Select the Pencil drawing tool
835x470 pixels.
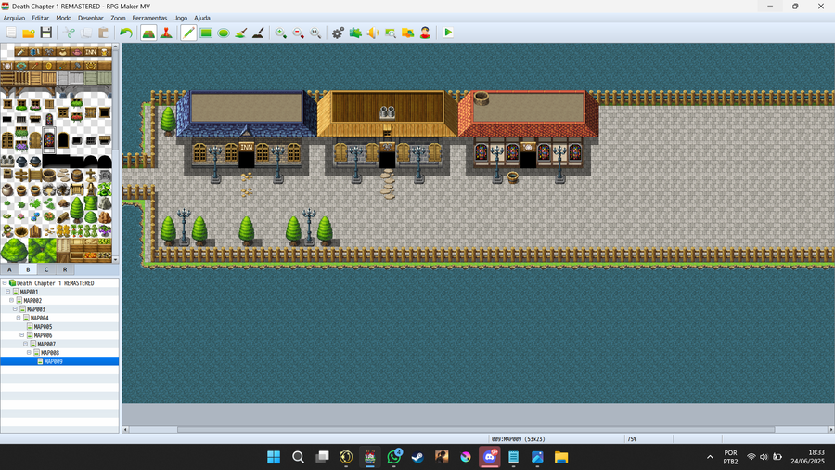(188, 33)
